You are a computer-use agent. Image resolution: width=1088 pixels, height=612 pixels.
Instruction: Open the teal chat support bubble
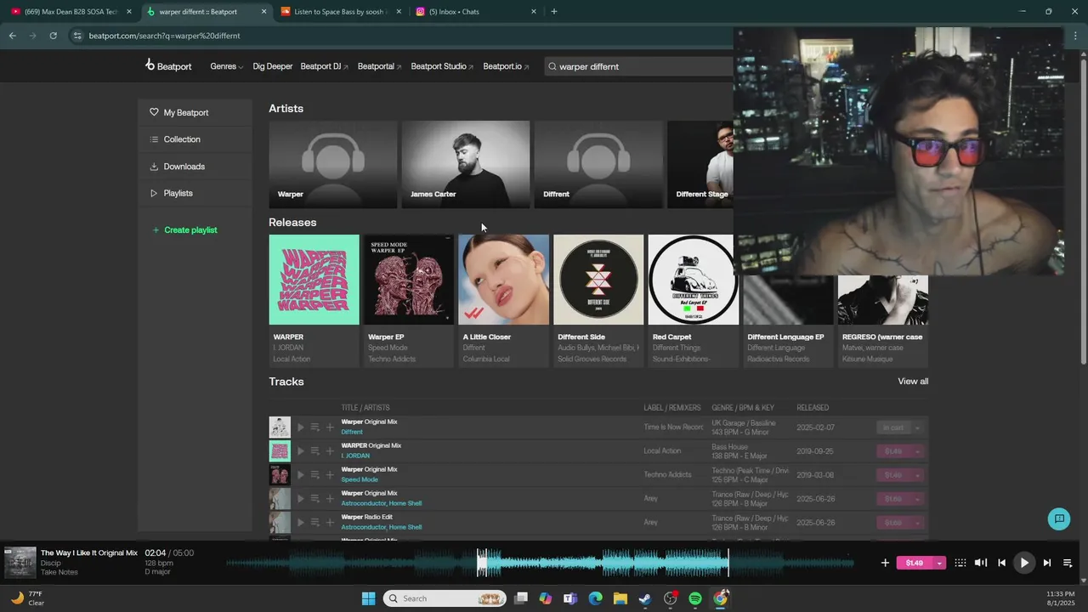1059,518
